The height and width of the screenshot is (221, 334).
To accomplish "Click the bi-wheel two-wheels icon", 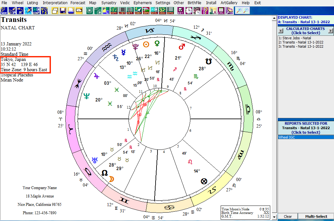I will 98,11.
